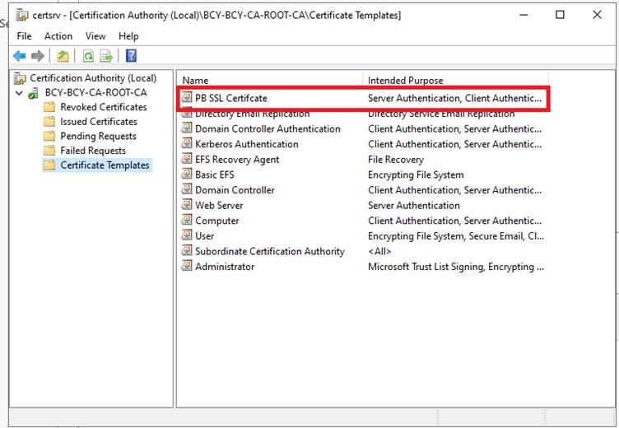Open the Action menu
Screen dimensions: 619x428
58,36
